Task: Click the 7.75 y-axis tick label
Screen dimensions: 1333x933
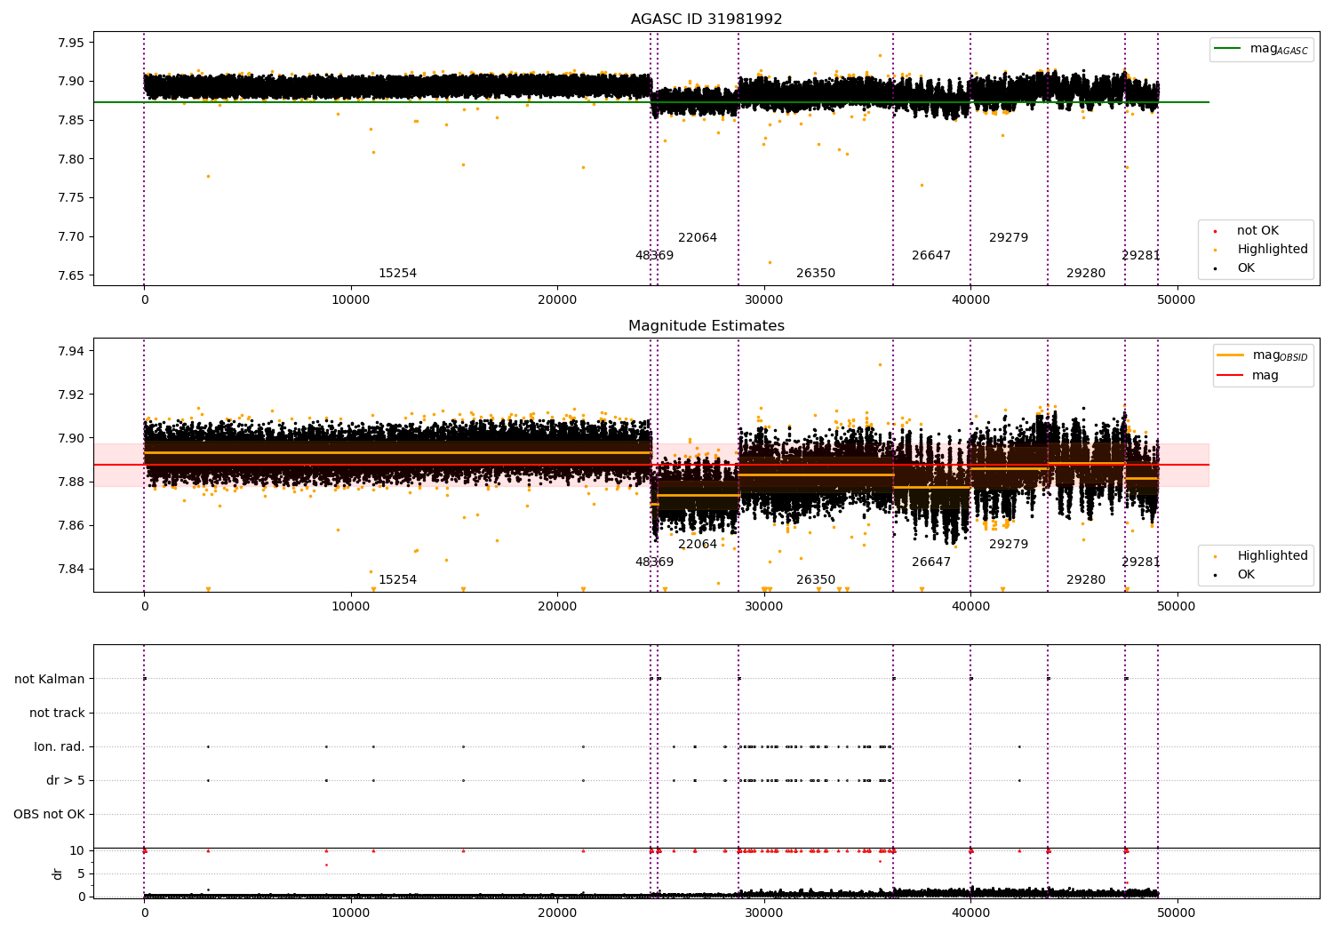Action: (71, 198)
